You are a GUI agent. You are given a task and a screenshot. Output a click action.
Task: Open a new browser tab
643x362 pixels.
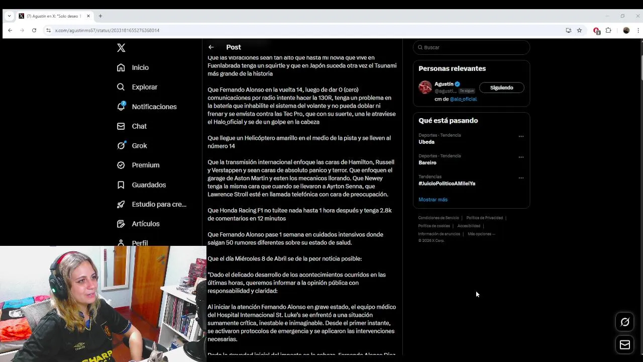pyautogui.click(x=100, y=16)
